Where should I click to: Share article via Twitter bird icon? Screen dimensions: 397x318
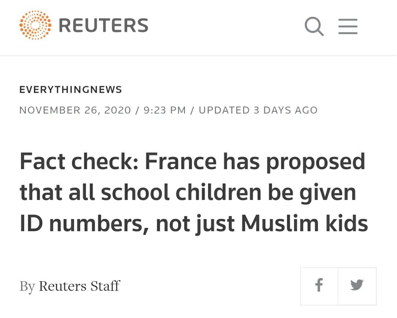pyautogui.click(x=357, y=286)
